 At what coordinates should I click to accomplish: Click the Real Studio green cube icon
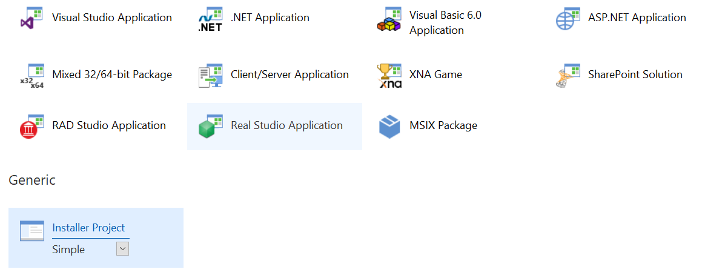pos(210,126)
